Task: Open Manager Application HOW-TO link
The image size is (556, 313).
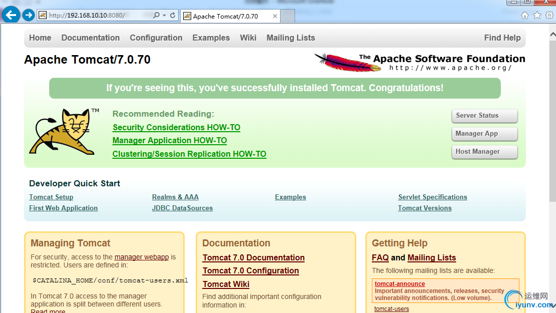Action: 170,141
